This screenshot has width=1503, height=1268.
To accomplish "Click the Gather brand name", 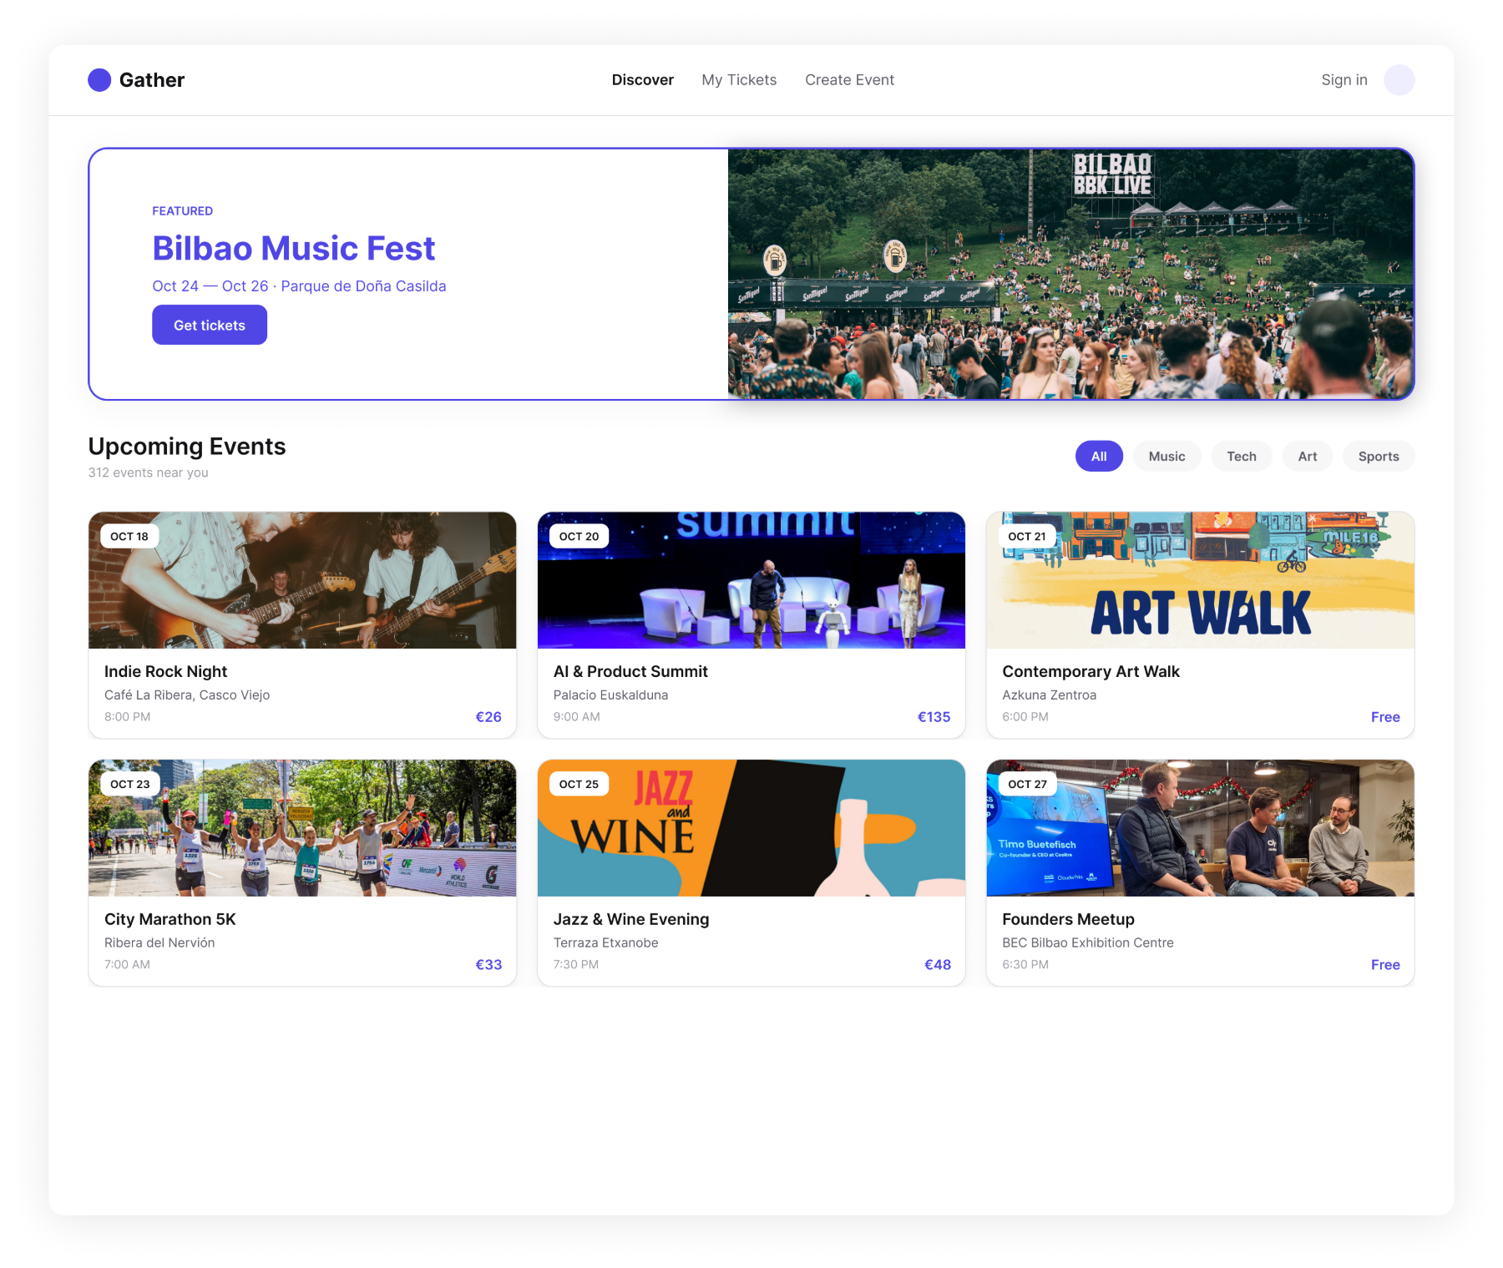I will [x=152, y=80].
